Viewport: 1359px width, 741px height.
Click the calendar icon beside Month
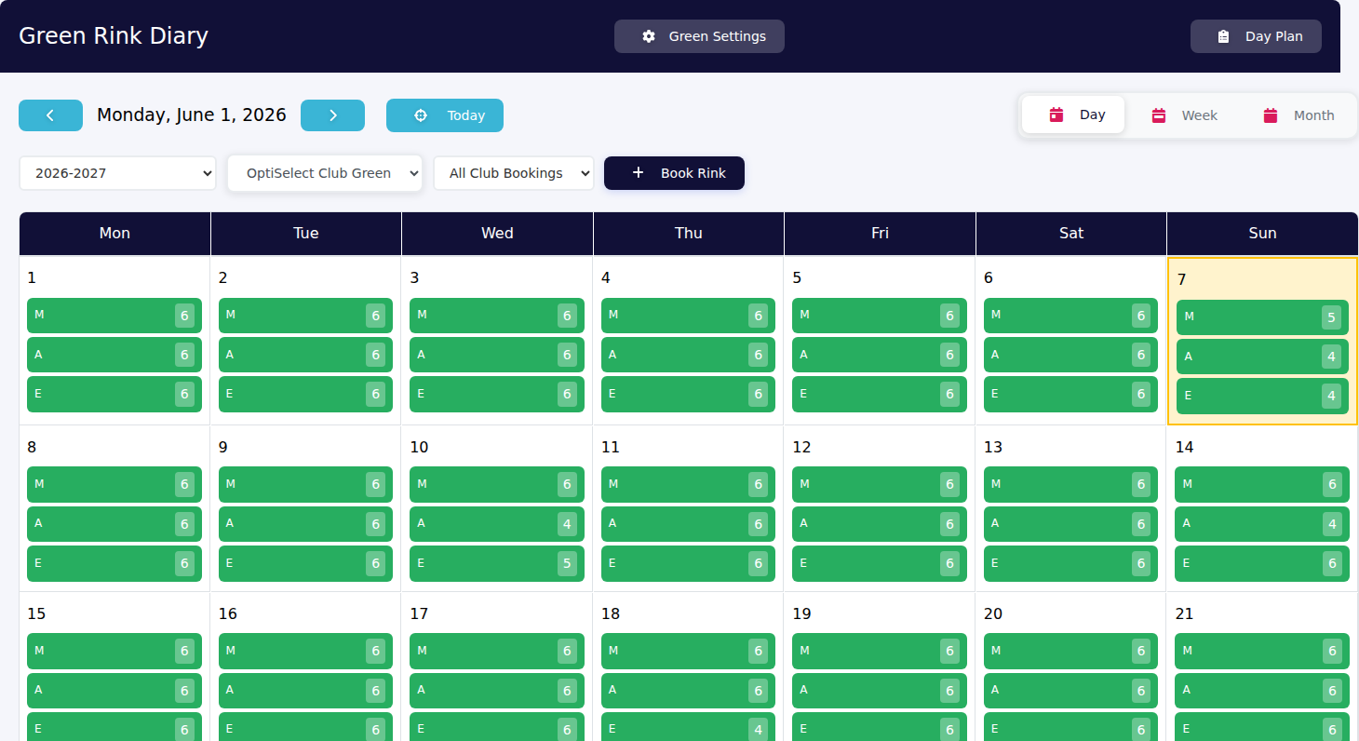tap(1271, 115)
